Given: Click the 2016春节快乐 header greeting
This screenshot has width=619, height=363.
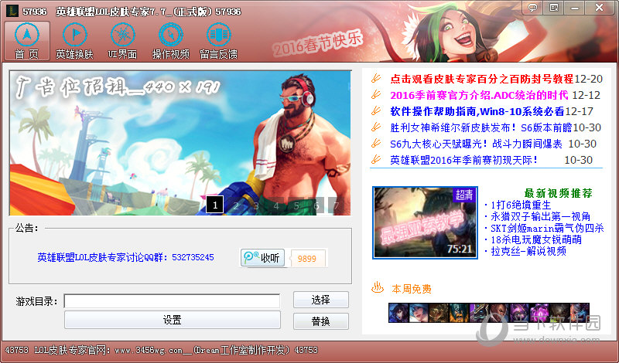Looking at the screenshot, I should coord(317,43).
